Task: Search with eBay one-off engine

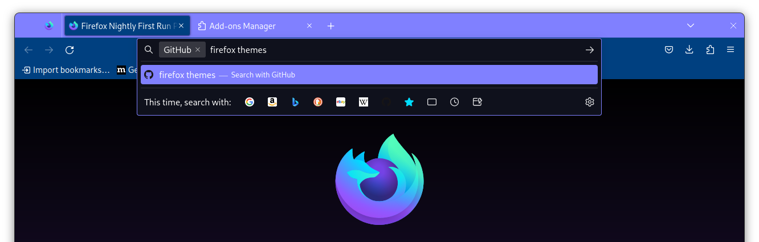Action: 341,102
